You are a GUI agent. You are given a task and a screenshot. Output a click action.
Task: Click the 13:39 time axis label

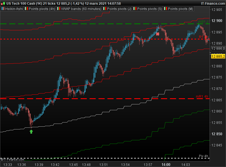coord(39,164)
